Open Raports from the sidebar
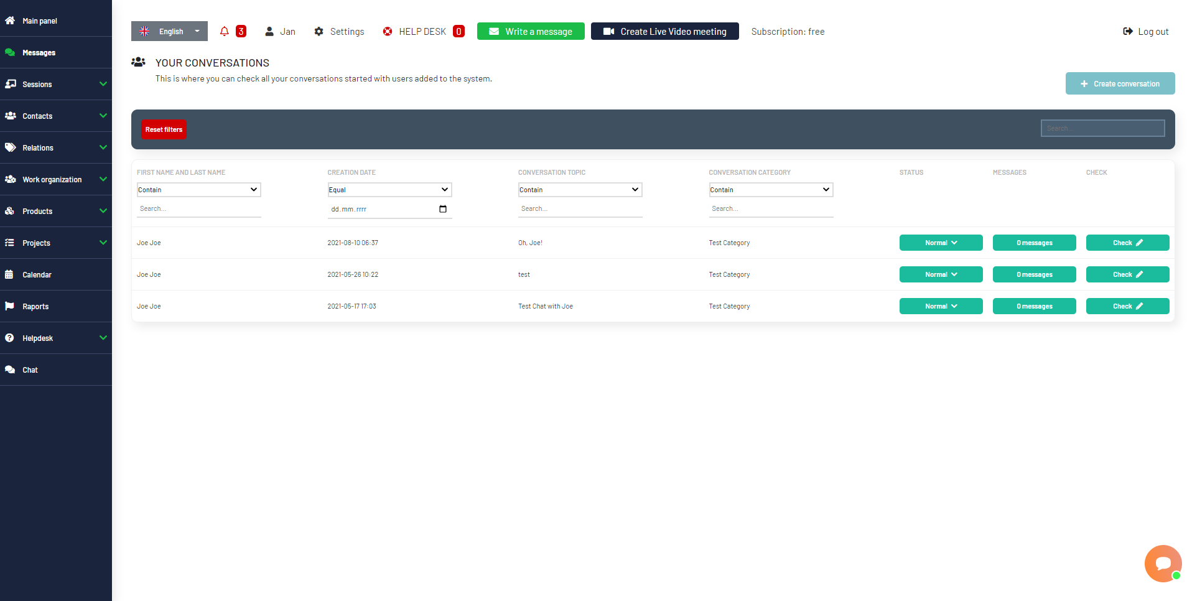 click(35, 306)
